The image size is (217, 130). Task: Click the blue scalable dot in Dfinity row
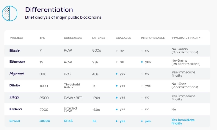click(x=117, y=86)
